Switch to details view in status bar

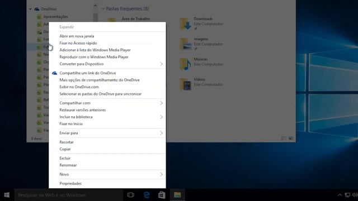[x=284, y=138]
